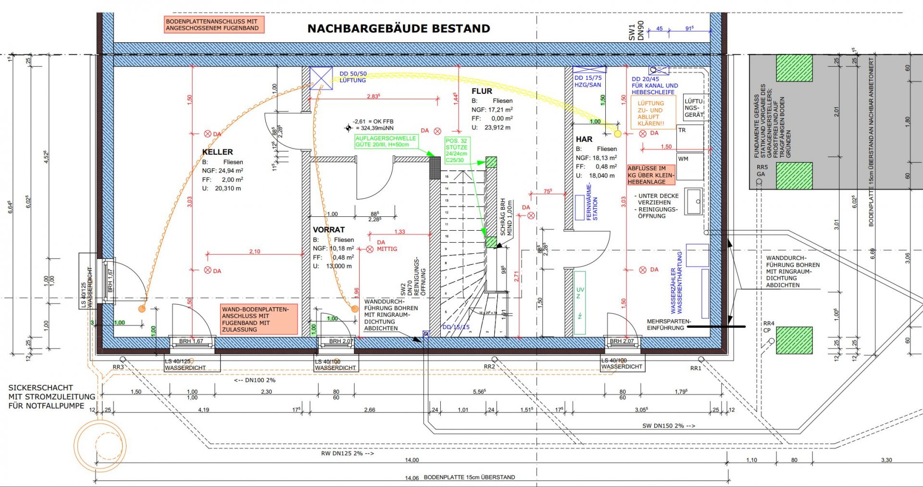923x487 pixels.
Task: Click the NACHBARGEBÄUDE BESTAND title
Action: pyautogui.click(x=399, y=29)
